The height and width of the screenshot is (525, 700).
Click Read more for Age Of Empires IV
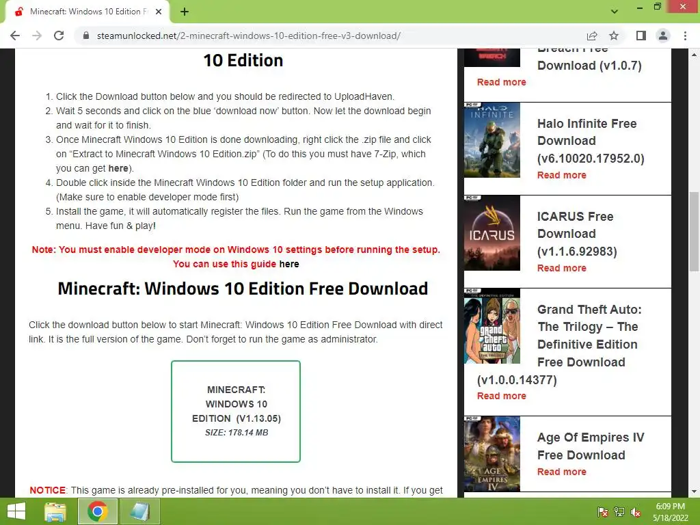(562, 472)
